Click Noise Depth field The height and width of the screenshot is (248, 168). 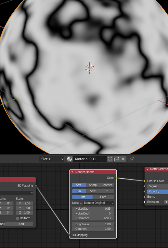pyautogui.click(x=93, y=213)
